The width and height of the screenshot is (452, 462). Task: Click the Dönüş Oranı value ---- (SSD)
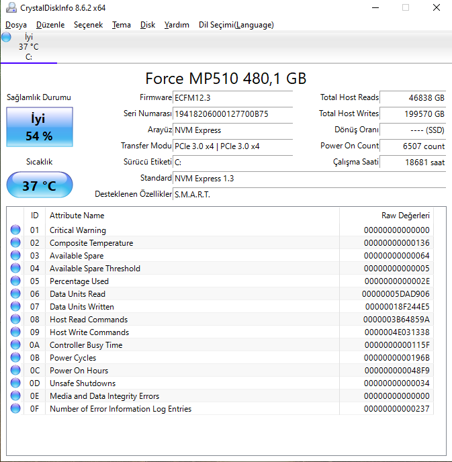413,130
